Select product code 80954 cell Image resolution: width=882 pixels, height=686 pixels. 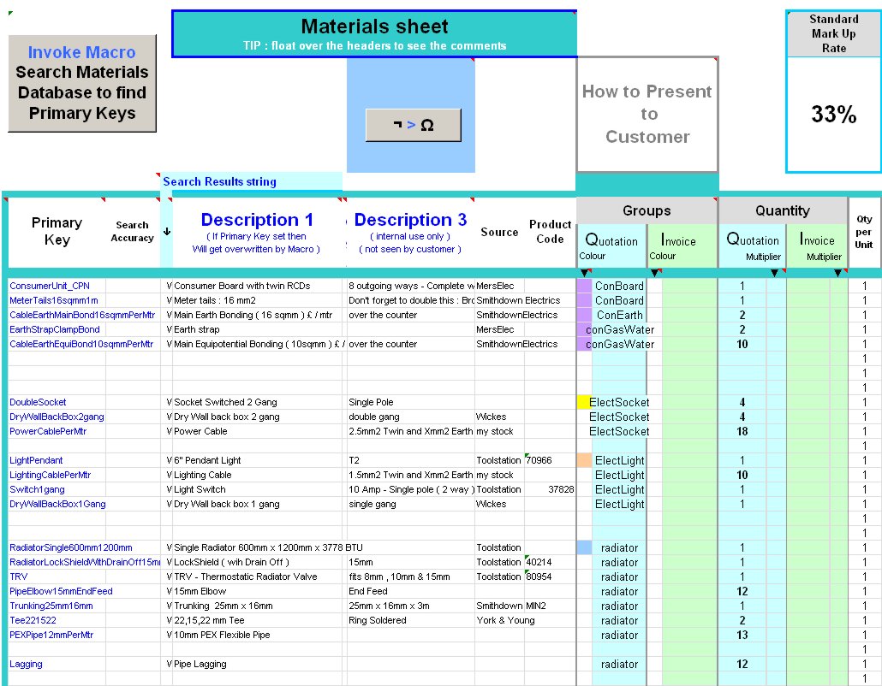tap(550, 577)
